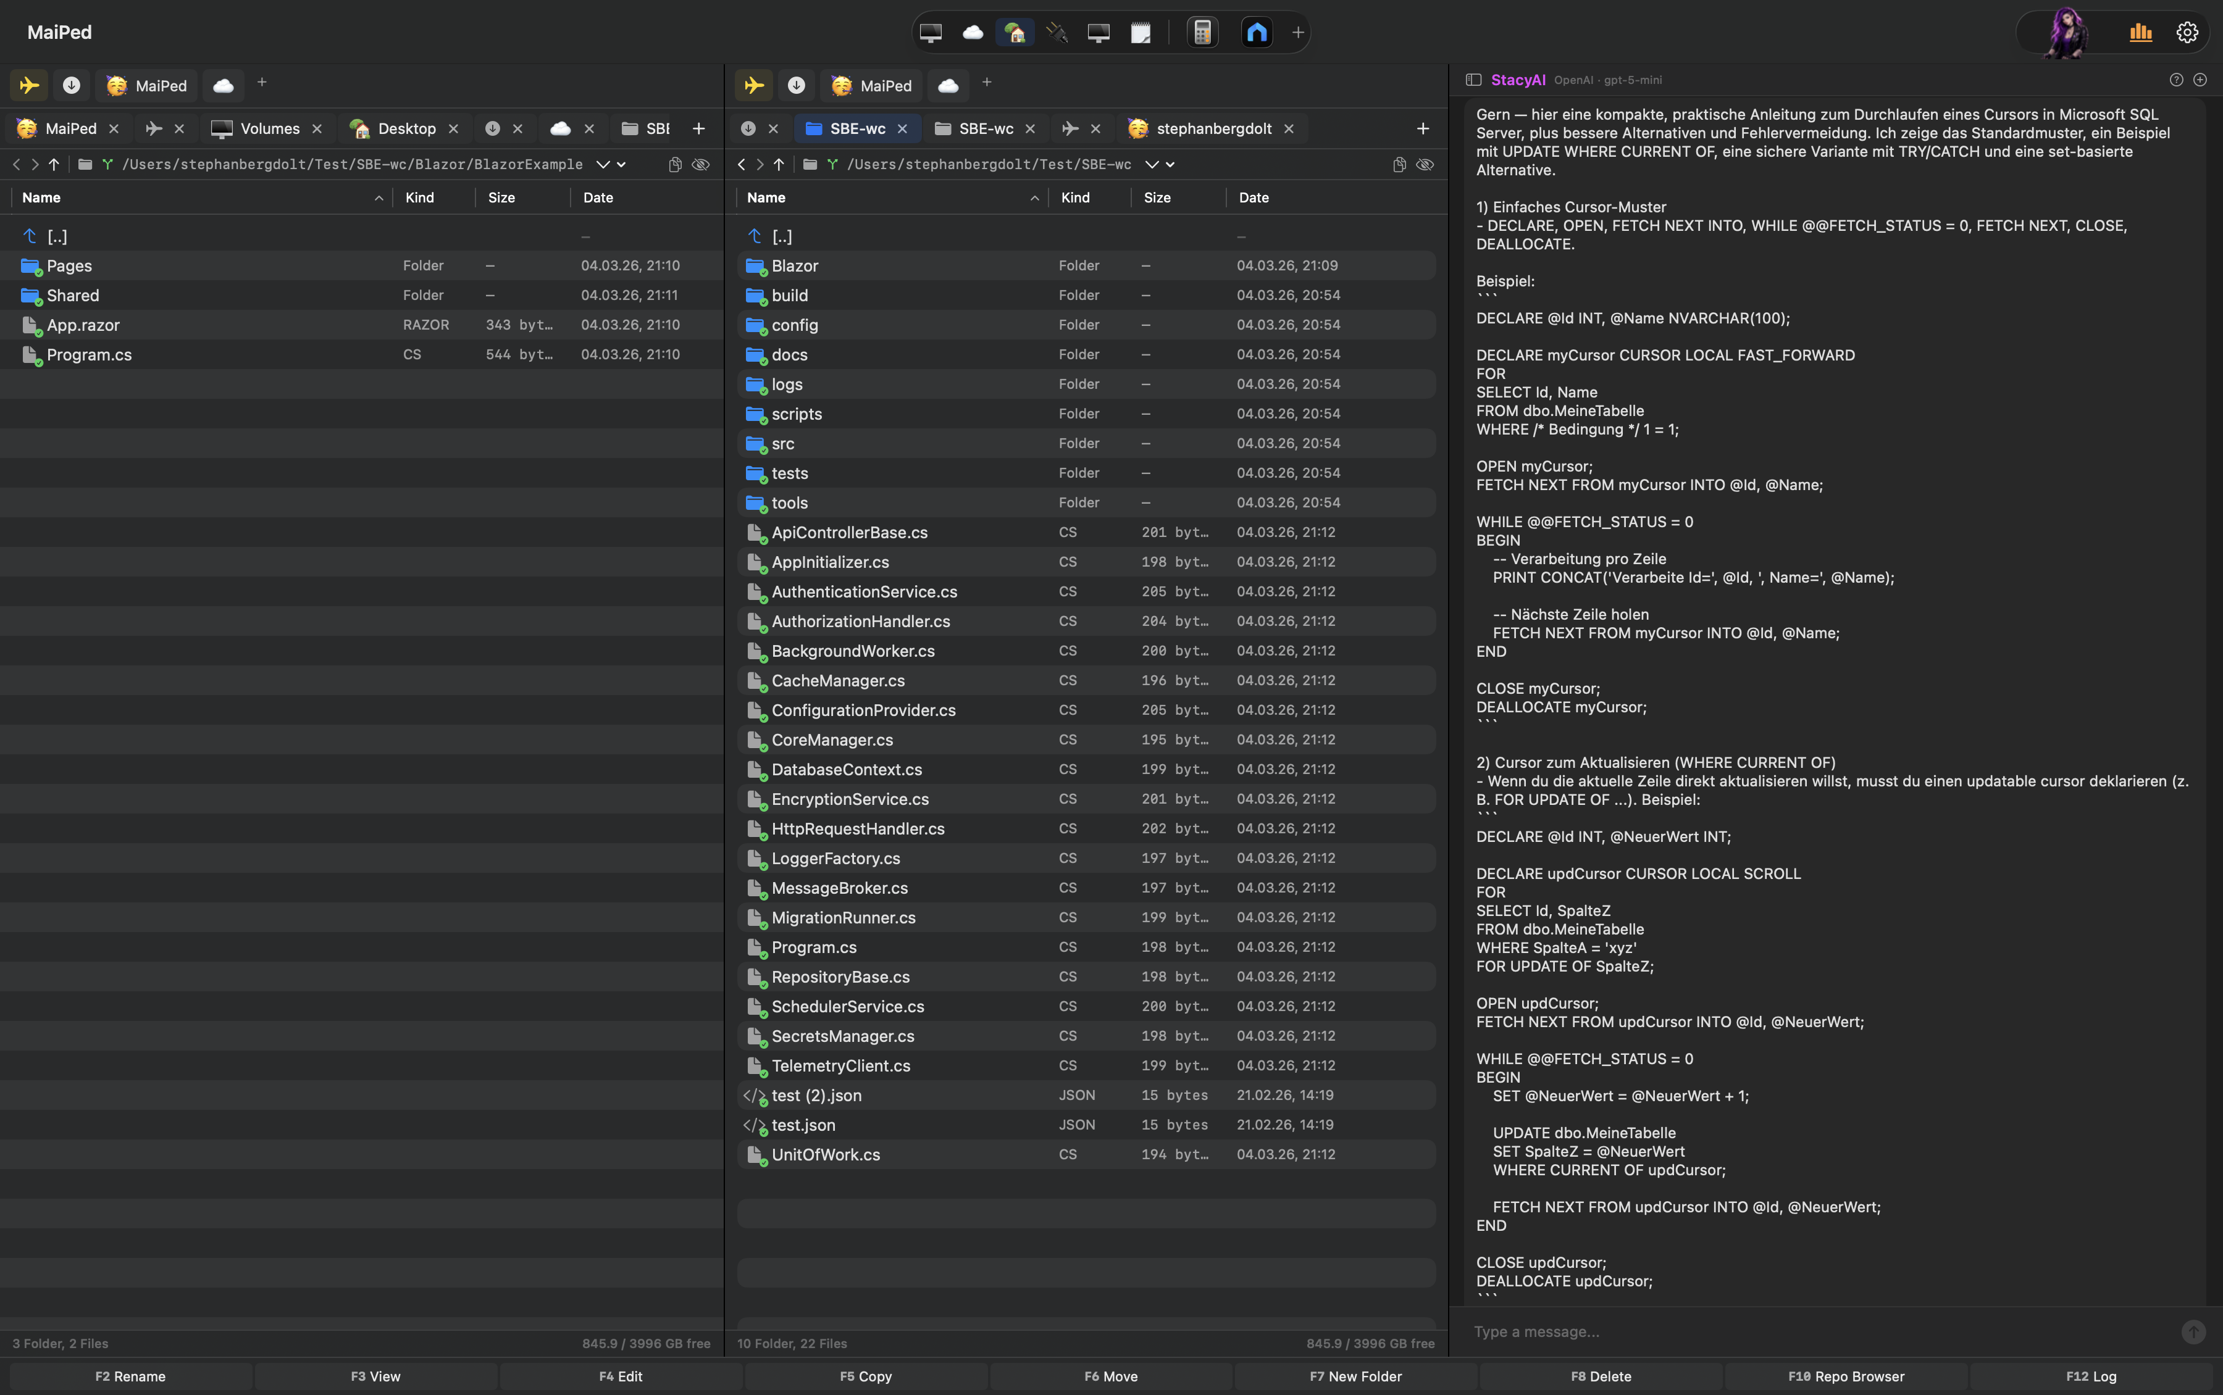Expand the path dropdown in the right panel

[x=1153, y=164]
